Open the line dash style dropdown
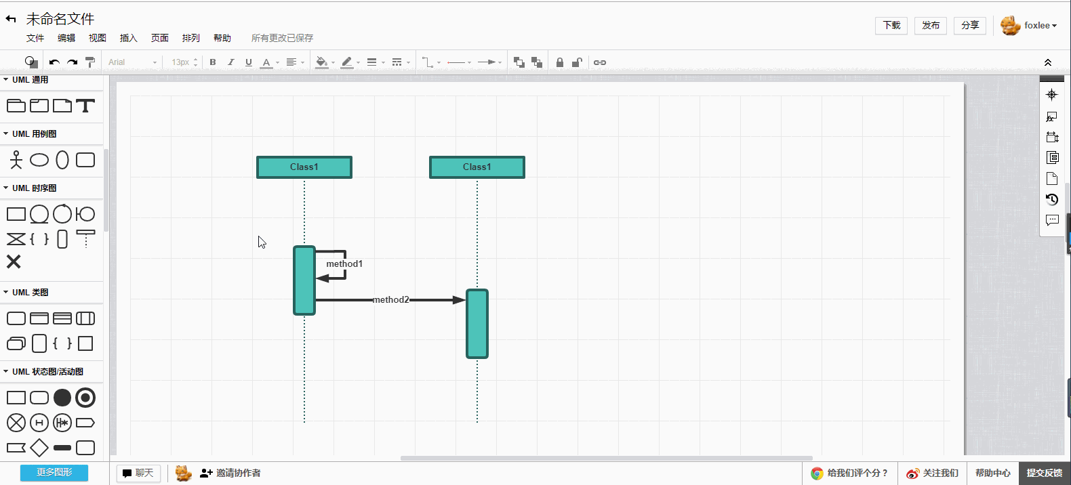 tap(401, 62)
